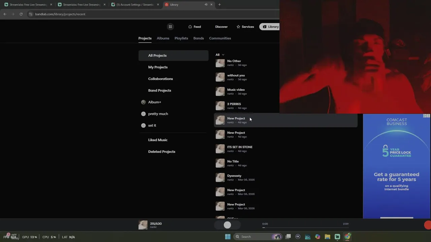Open New Project dated Mar 05, 2026
The height and width of the screenshot is (242, 431).
286,206
